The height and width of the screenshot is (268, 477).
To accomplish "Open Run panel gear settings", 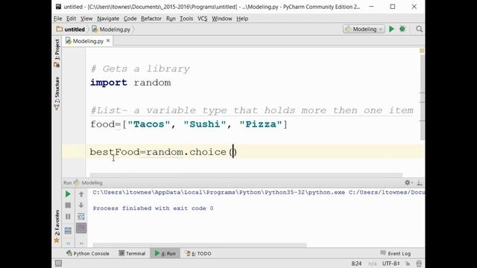I will click(x=408, y=182).
